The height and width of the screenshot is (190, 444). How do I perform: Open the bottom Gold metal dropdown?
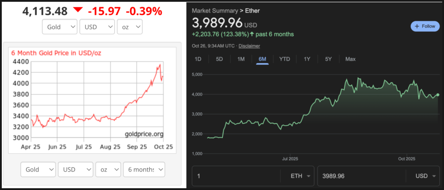[x=38, y=169]
